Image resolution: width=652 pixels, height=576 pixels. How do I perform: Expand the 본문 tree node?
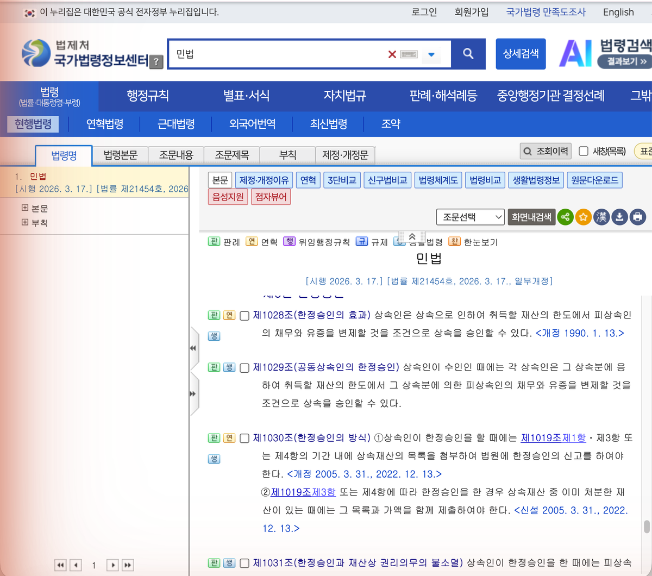25,208
